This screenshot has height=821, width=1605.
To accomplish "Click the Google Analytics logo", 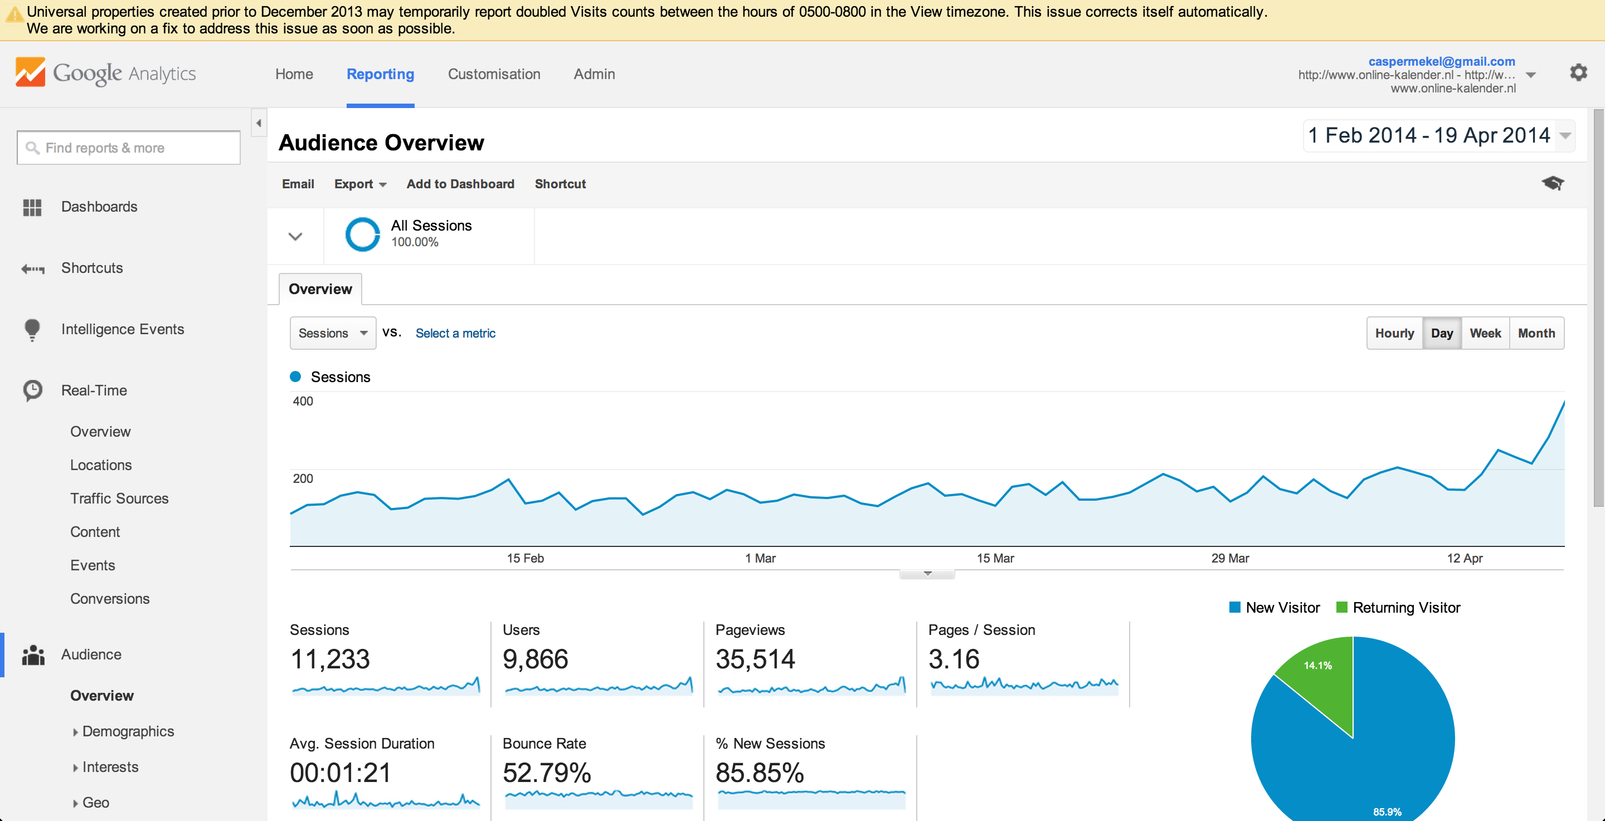I will pos(105,73).
